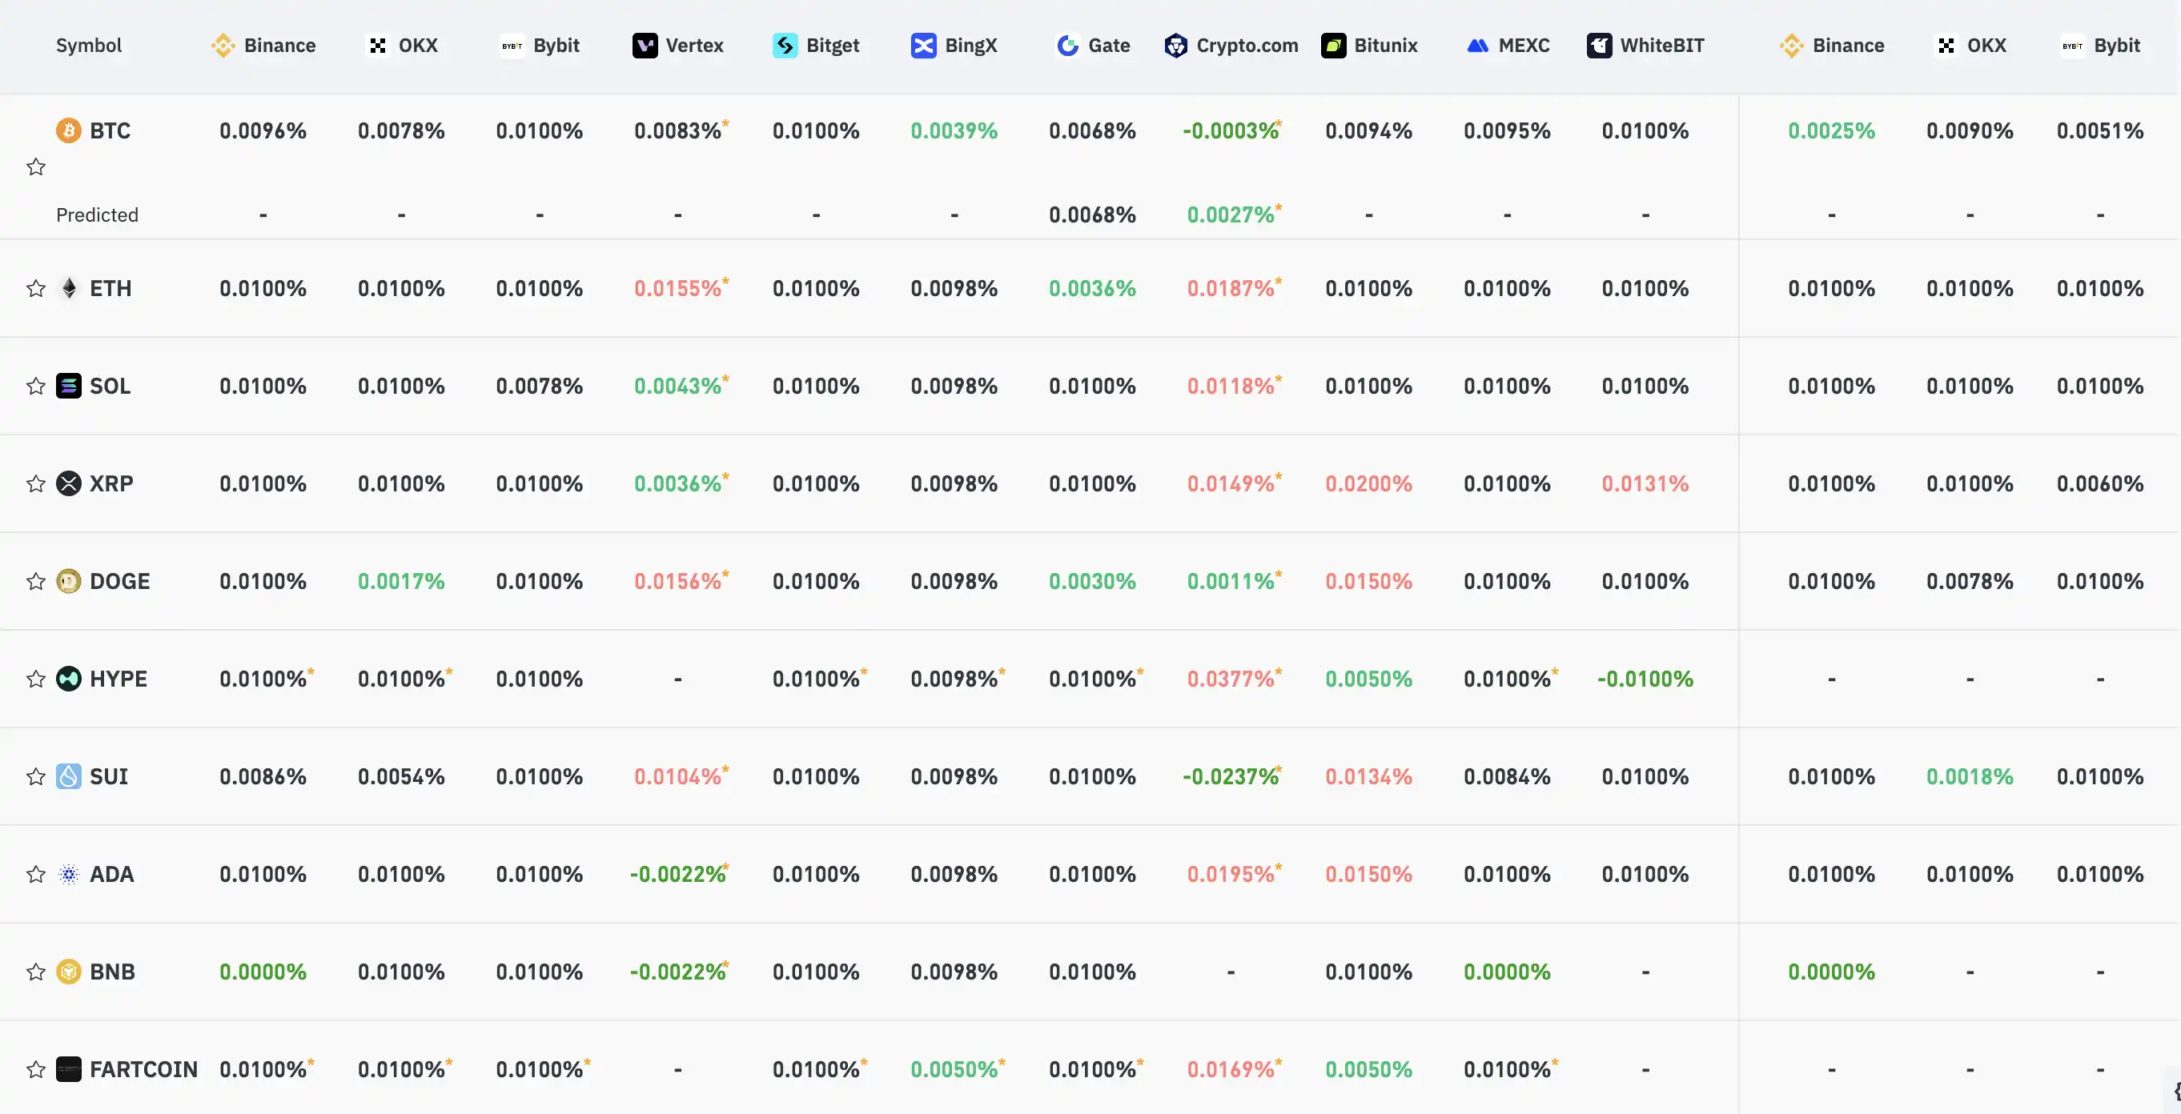Viewport: 2181px width, 1114px height.
Task: Click BTC's predicted Gate rate 0.0068%
Action: (x=1092, y=215)
